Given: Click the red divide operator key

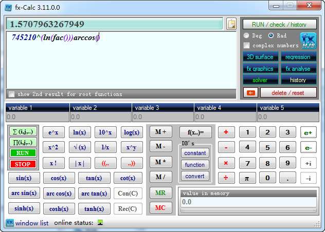Looking at the screenshot, I should click(x=226, y=178).
